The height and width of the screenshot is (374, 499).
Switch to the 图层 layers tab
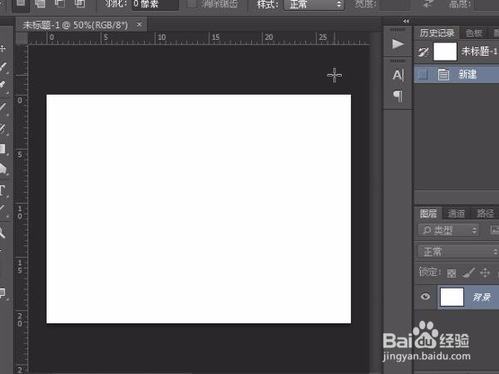coord(428,214)
